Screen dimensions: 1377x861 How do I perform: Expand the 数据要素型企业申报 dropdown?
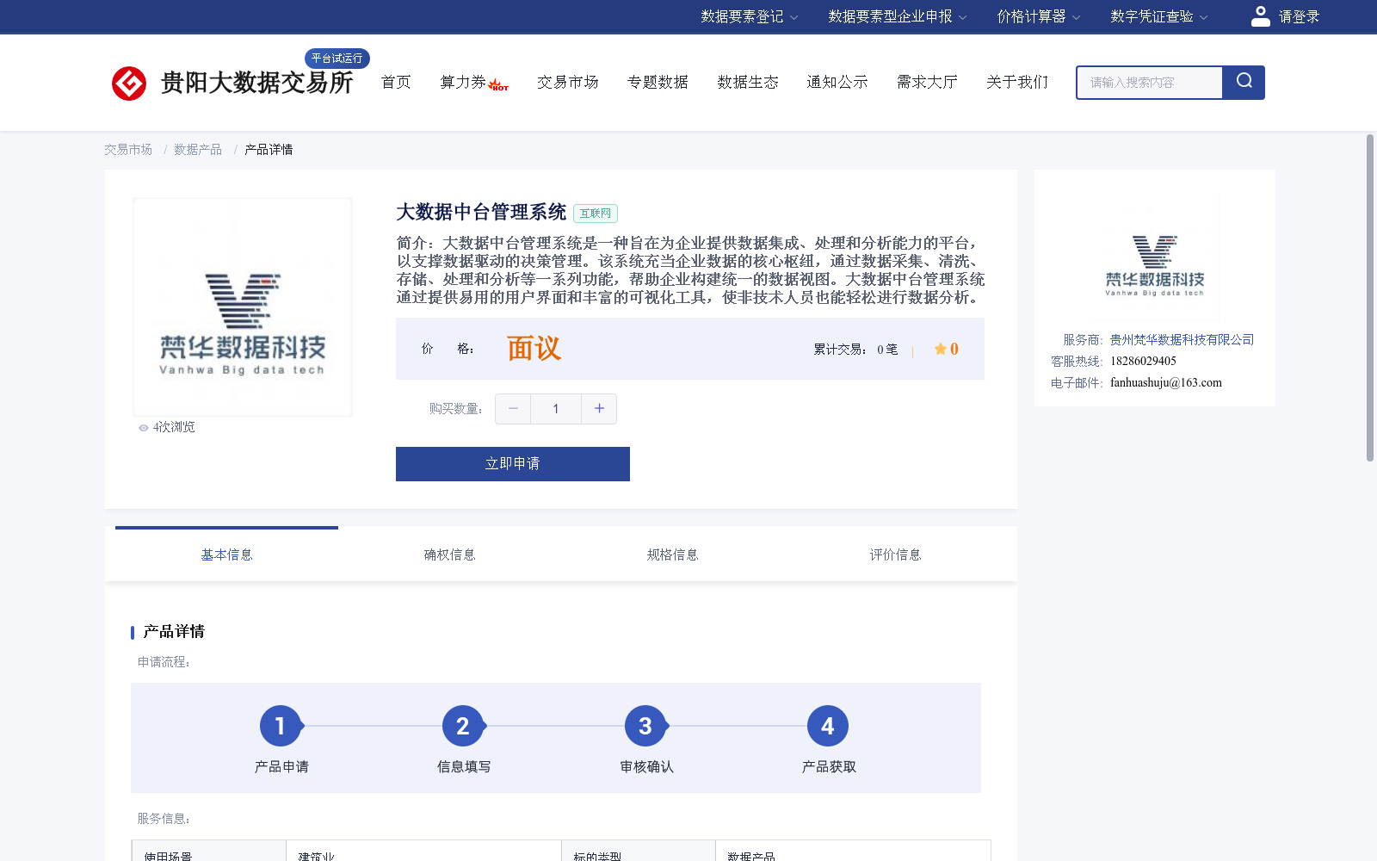898,16
